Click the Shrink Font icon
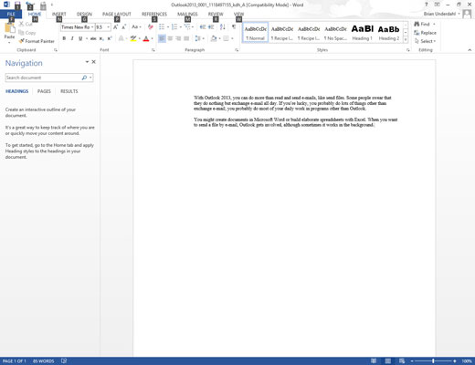The width and height of the screenshot is (475, 365). point(123,27)
